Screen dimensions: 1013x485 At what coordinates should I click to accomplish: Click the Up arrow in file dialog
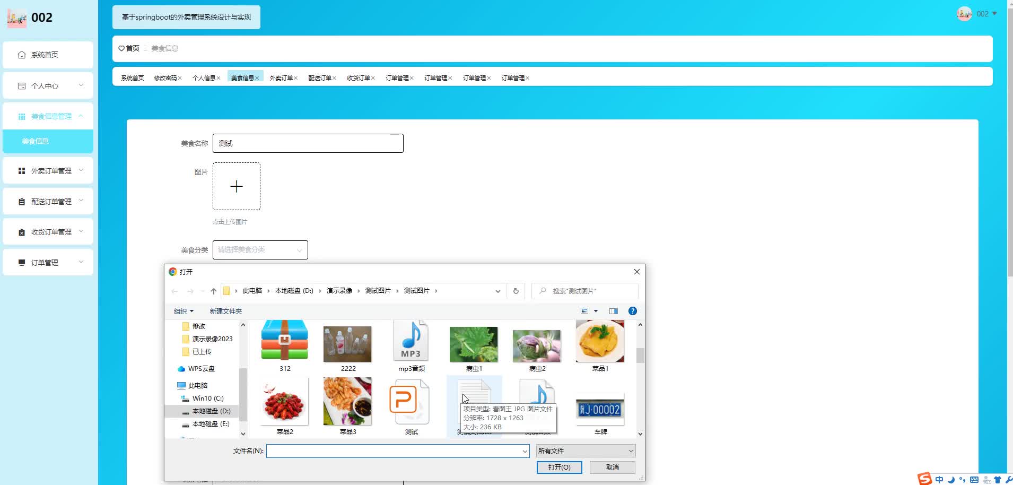213,291
